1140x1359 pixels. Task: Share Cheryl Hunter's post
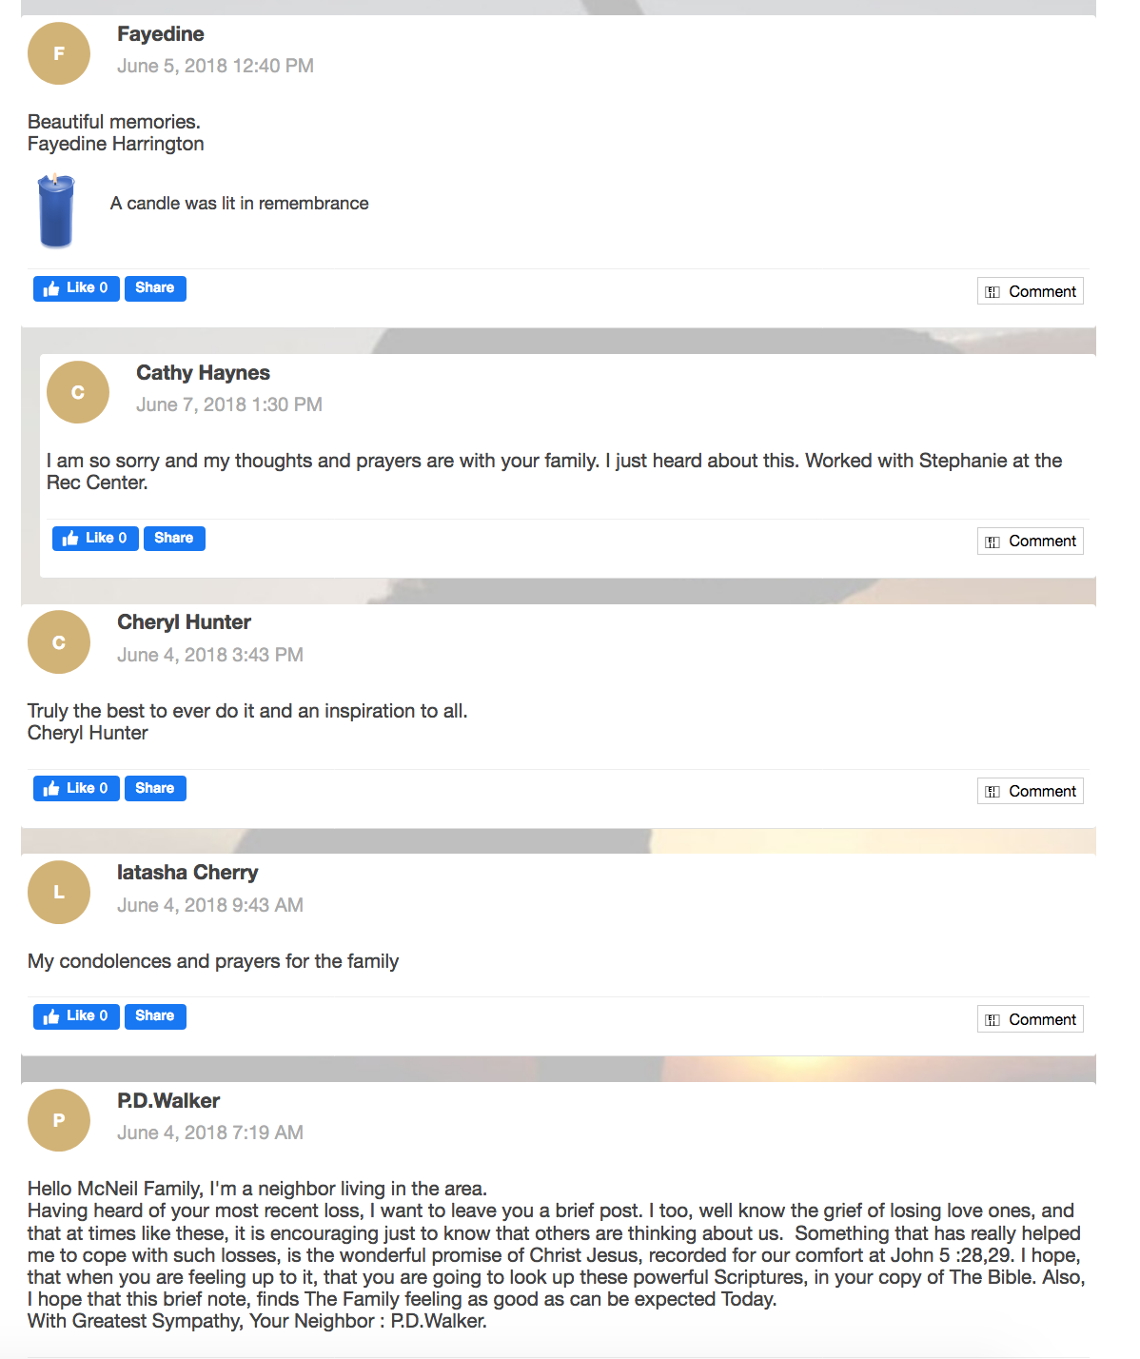pyautogui.click(x=155, y=789)
